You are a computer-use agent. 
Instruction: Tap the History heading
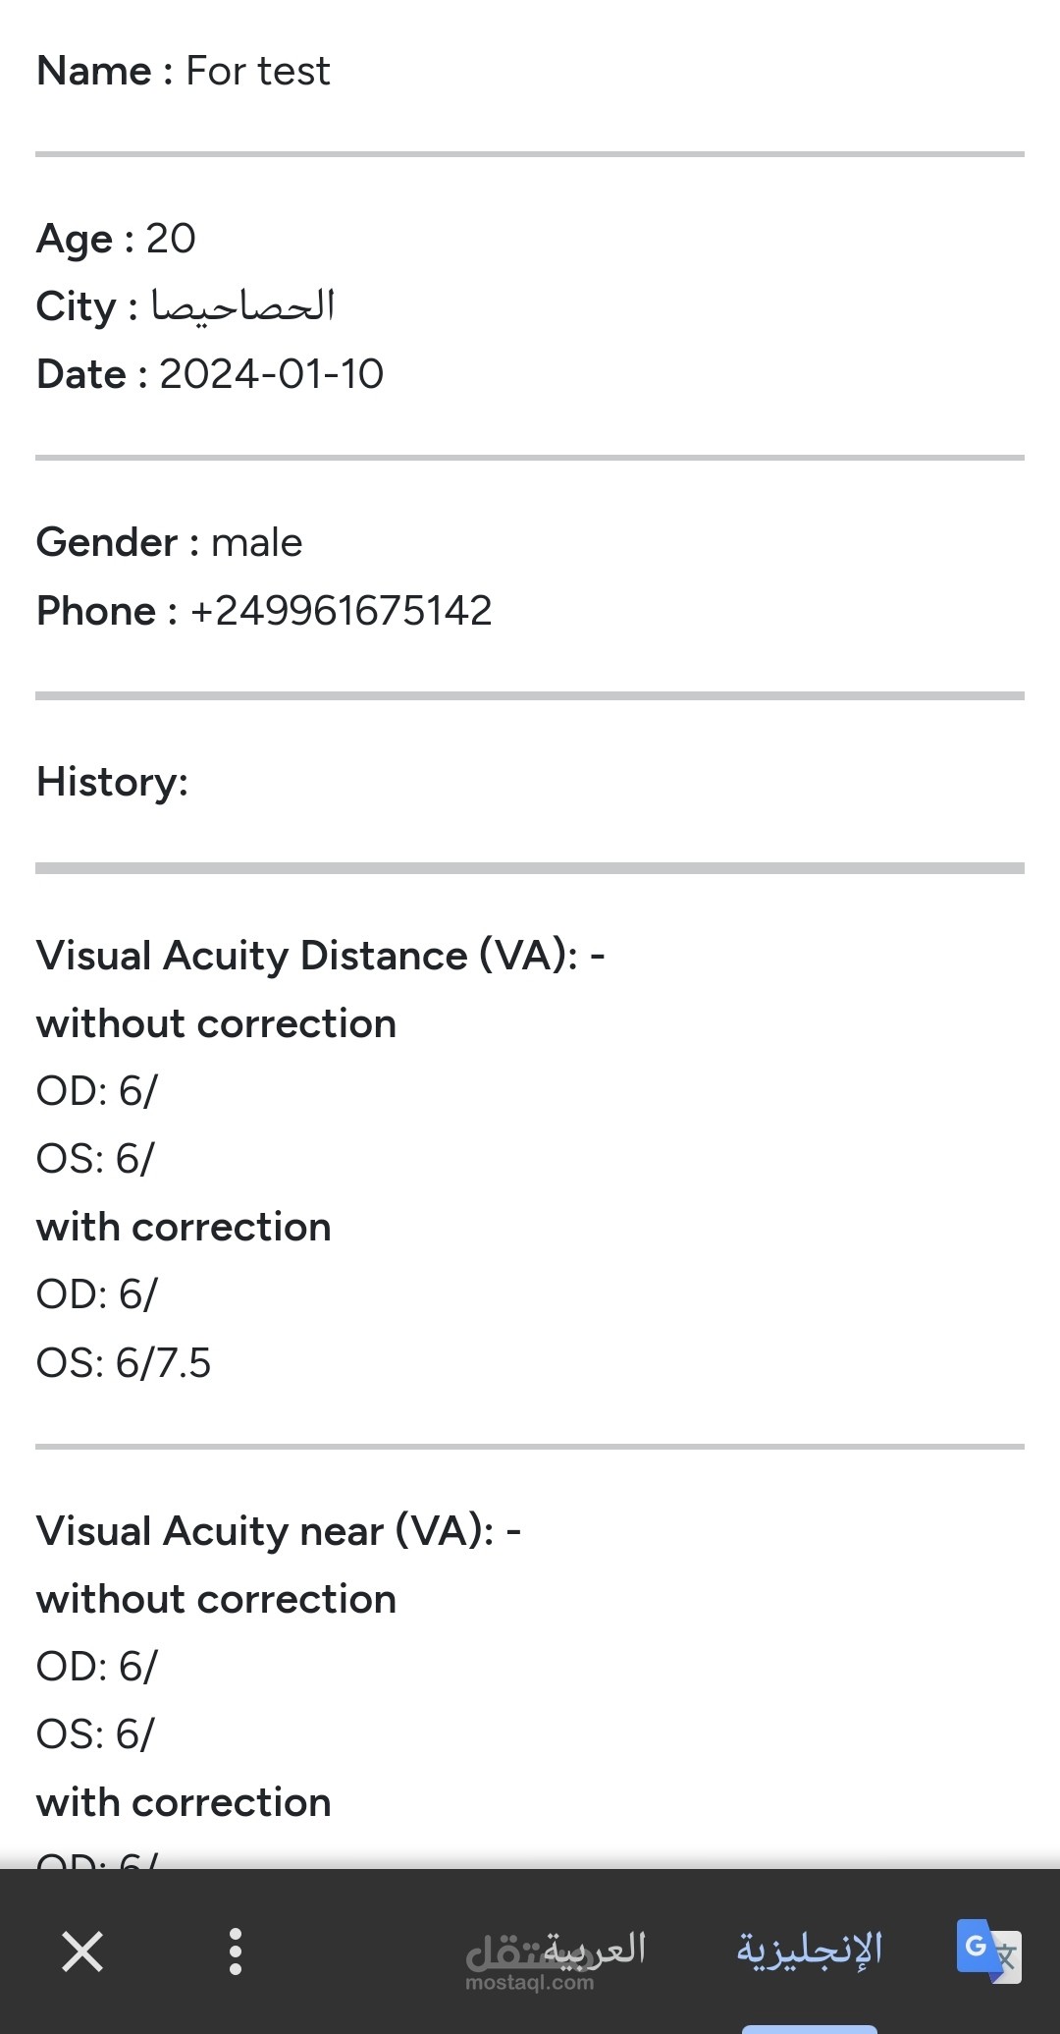click(112, 782)
